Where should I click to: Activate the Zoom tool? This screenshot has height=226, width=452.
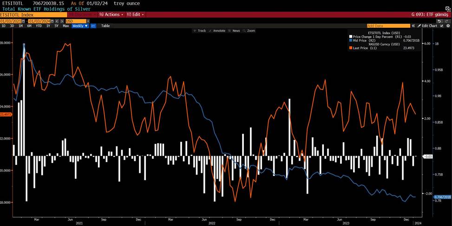[249, 31]
